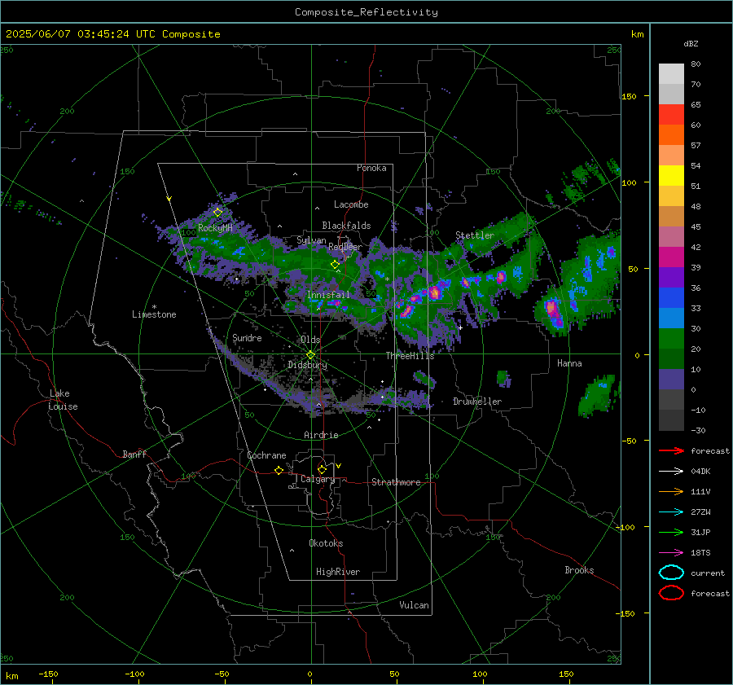This screenshot has height=685, width=733.
Task: Click the yellow radar-site diamond near Didsbury
Action: tap(310, 355)
